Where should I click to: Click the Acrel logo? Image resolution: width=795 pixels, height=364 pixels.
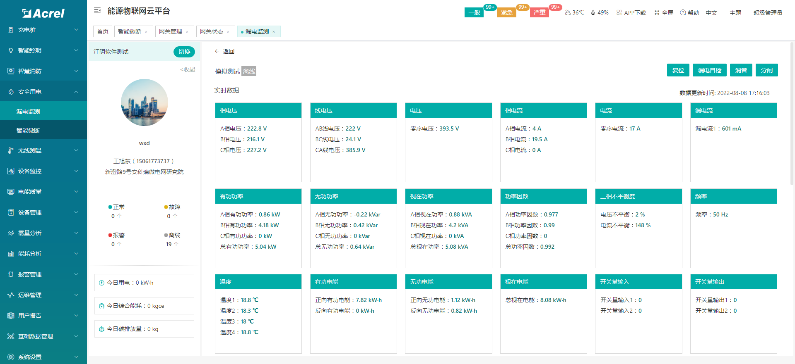tap(43, 13)
